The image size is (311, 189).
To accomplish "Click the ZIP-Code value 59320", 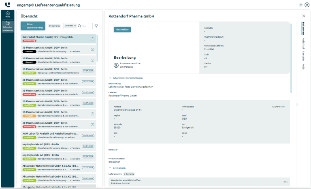I will pos(117,128).
